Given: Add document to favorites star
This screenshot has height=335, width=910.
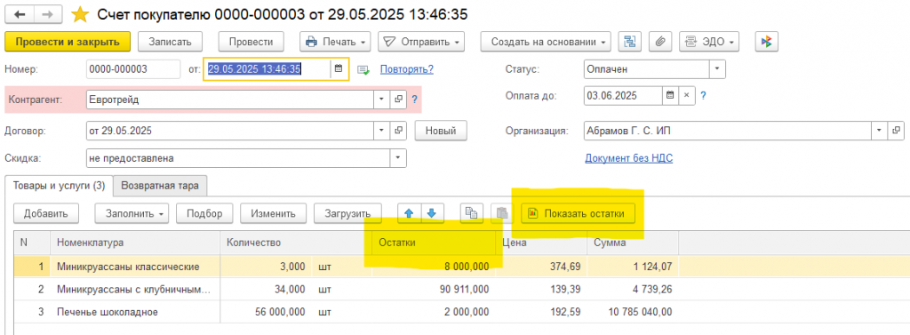Looking at the screenshot, I should tap(79, 14).
